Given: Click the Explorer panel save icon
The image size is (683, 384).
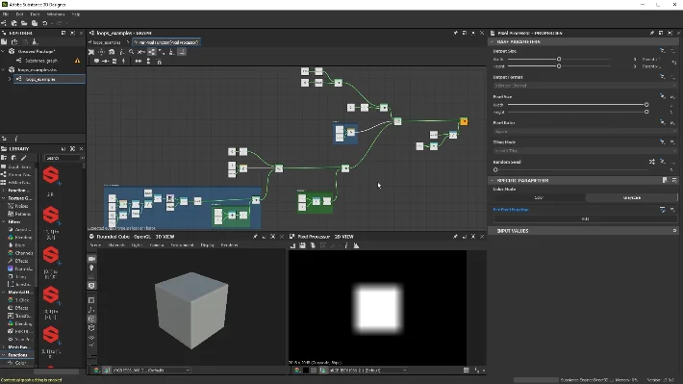Looking at the screenshot, I should 4,41.
